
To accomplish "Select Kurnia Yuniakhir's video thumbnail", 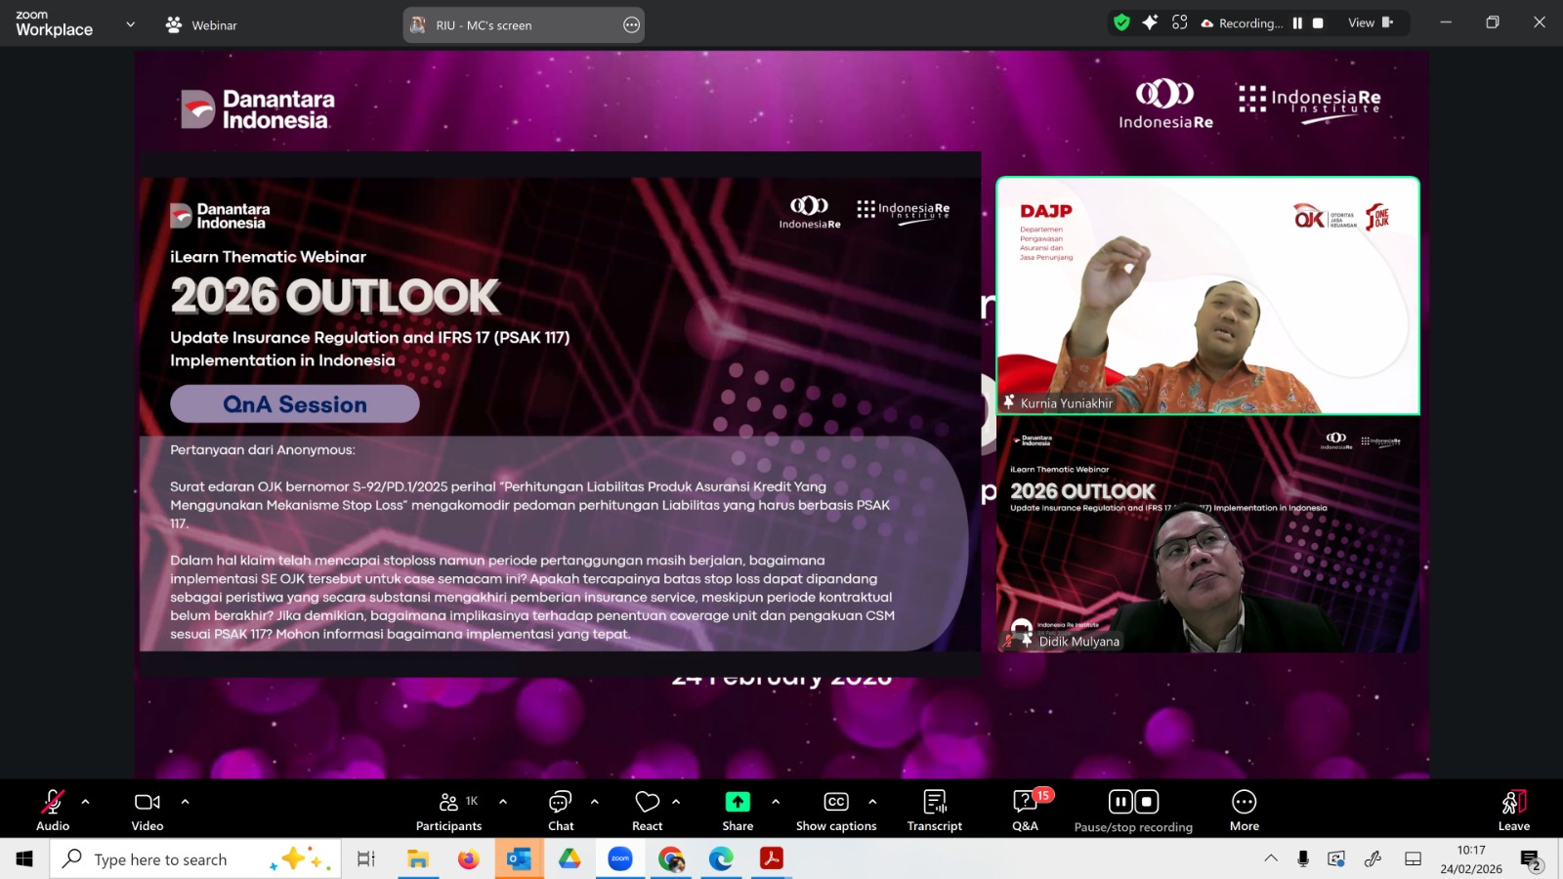I will [x=1207, y=296].
